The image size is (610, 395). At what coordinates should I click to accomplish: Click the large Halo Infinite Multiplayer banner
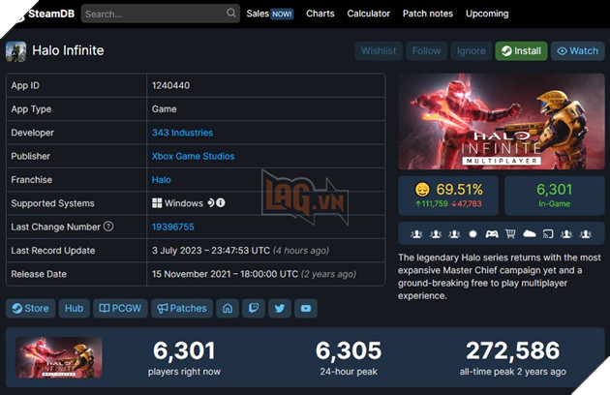click(502, 121)
